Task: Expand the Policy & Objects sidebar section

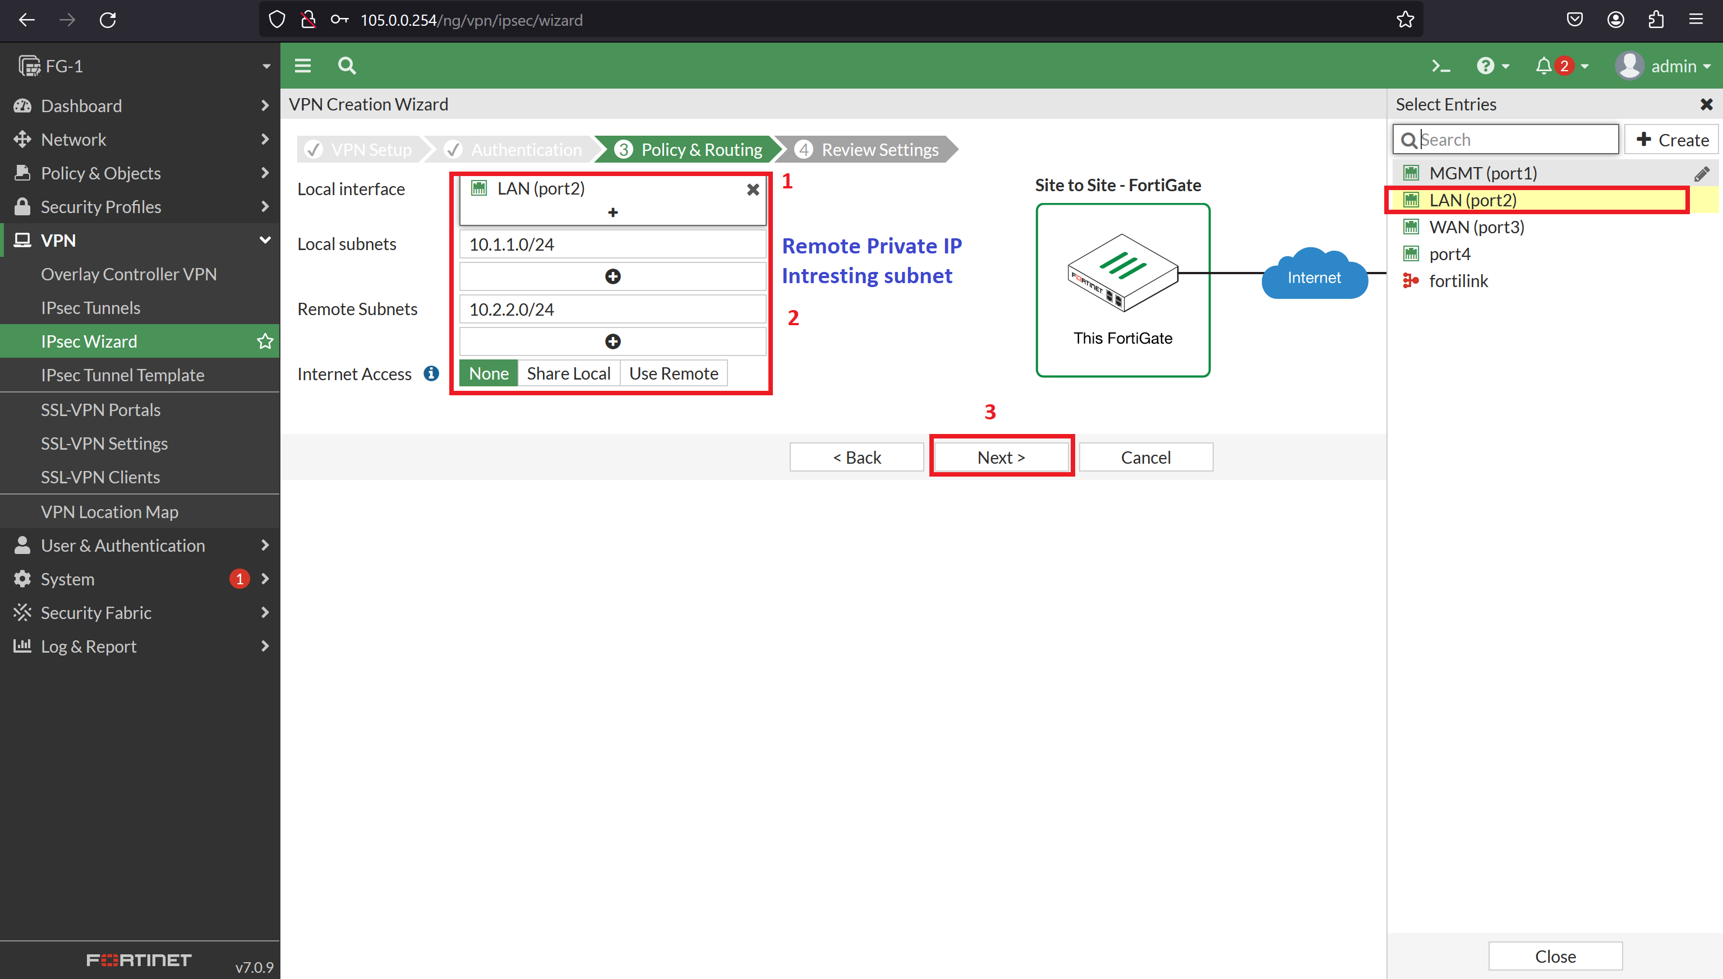Action: pyautogui.click(x=142, y=173)
